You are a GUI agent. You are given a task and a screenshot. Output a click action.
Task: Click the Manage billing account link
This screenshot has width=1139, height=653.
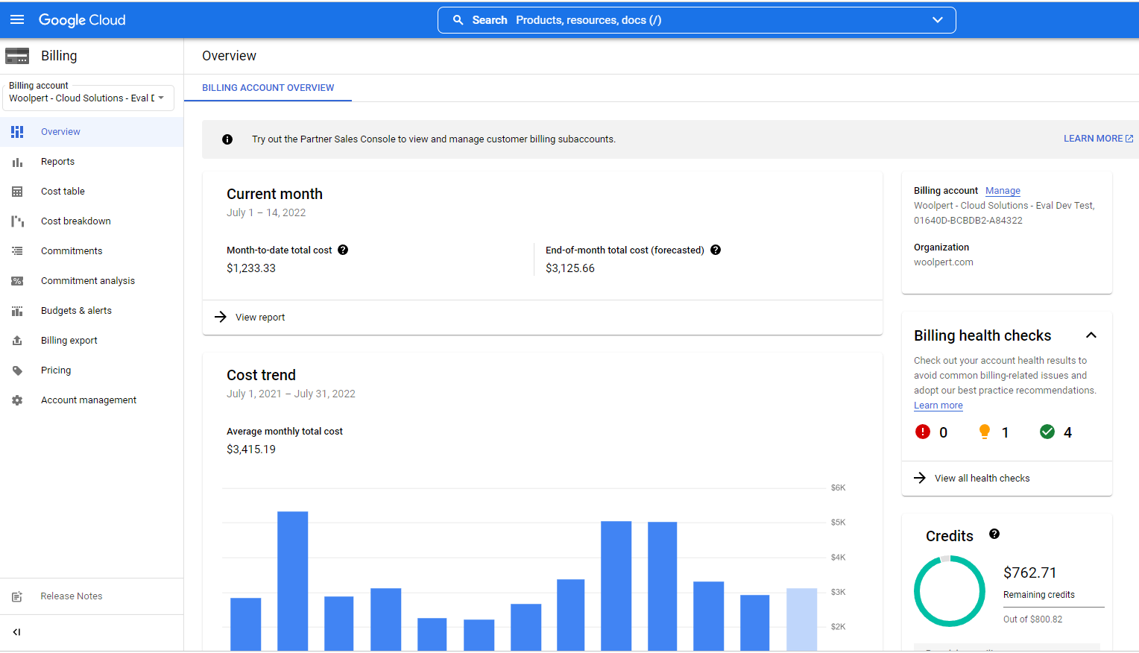coord(1003,191)
